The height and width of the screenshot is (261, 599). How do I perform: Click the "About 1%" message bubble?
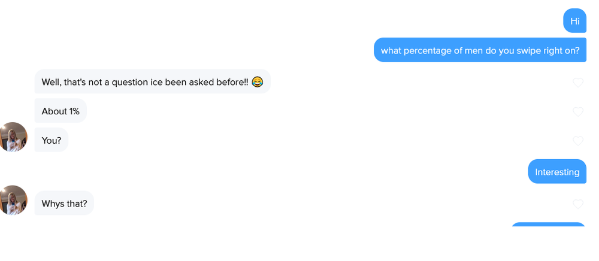pos(60,111)
